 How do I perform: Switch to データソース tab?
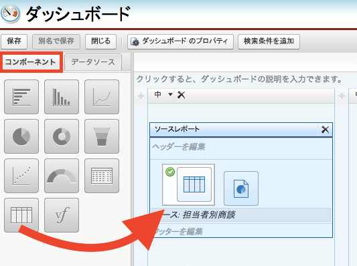(x=93, y=61)
